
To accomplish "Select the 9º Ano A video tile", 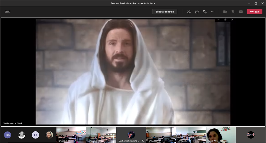I will [101, 135].
